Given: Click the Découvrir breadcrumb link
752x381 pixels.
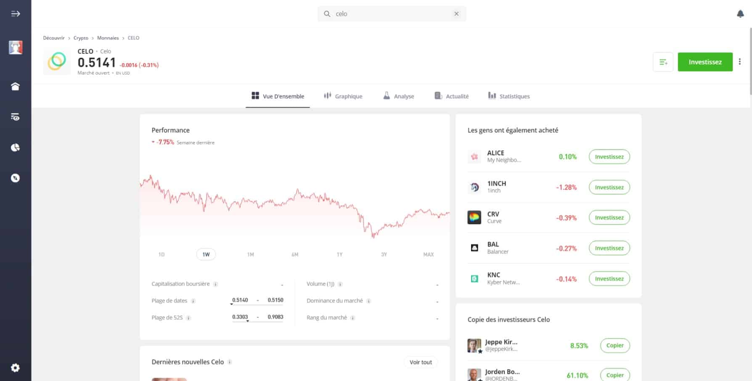Looking at the screenshot, I should pyautogui.click(x=54, y=38).
